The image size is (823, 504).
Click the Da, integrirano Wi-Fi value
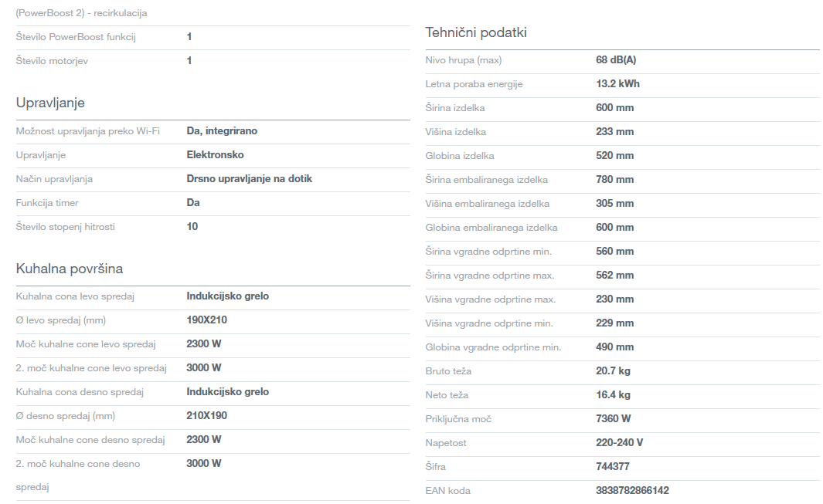(222, 131)
